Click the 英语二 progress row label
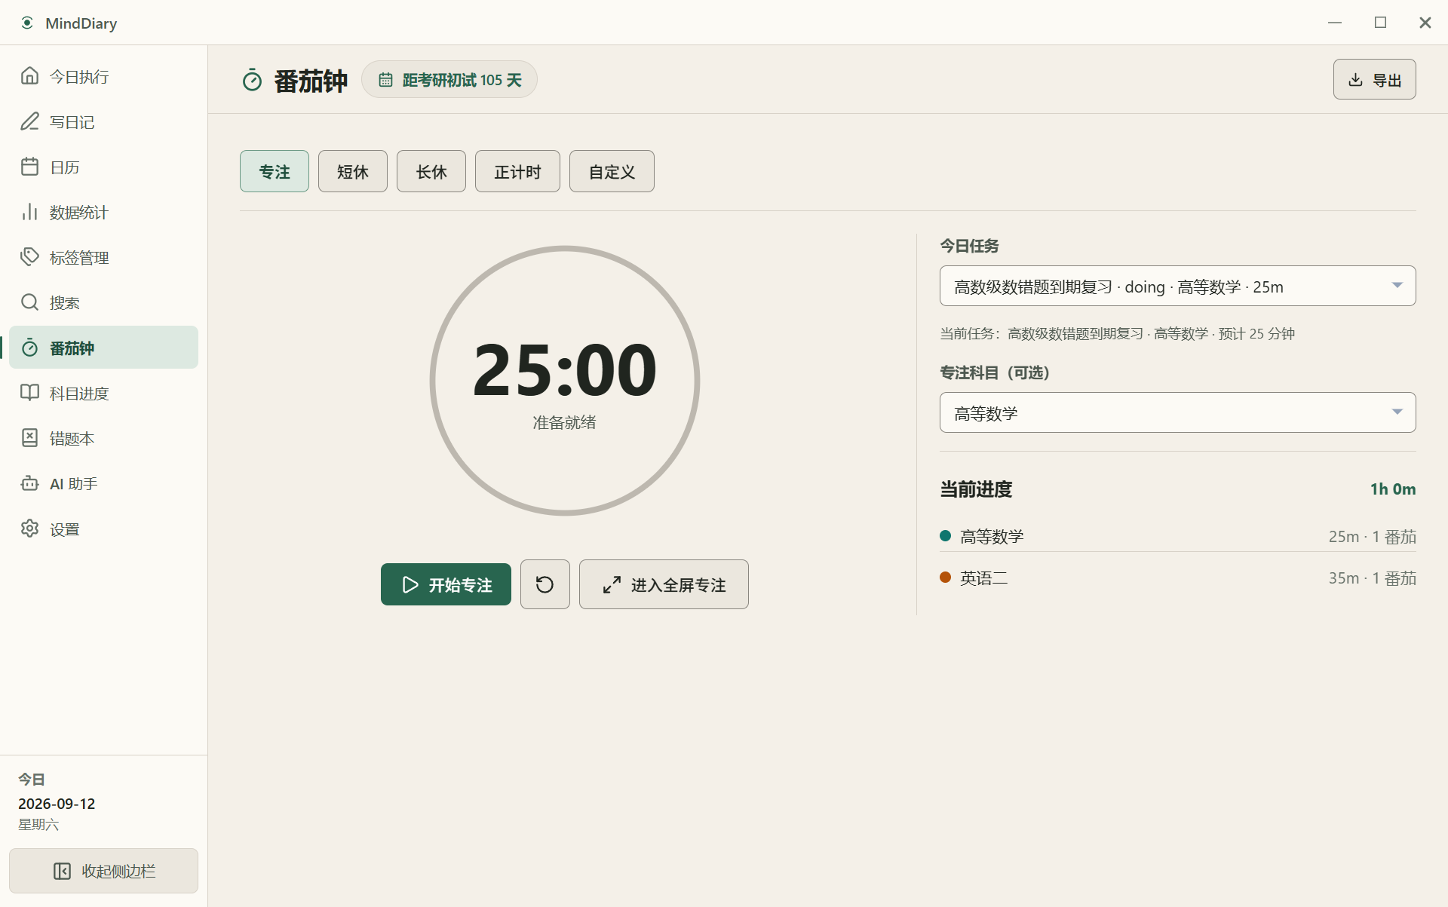The width and height of the screenshot is (1448, 907). [983, 578]
